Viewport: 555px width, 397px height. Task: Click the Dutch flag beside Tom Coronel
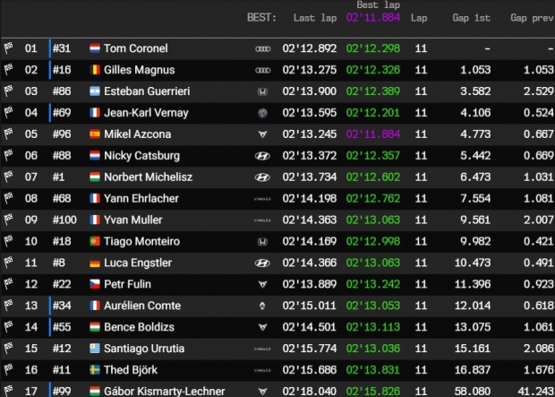point(95,48)
